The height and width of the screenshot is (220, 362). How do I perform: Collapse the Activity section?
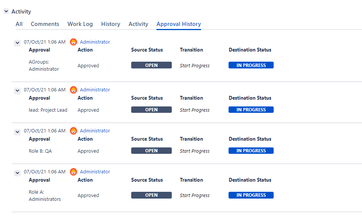6,11
